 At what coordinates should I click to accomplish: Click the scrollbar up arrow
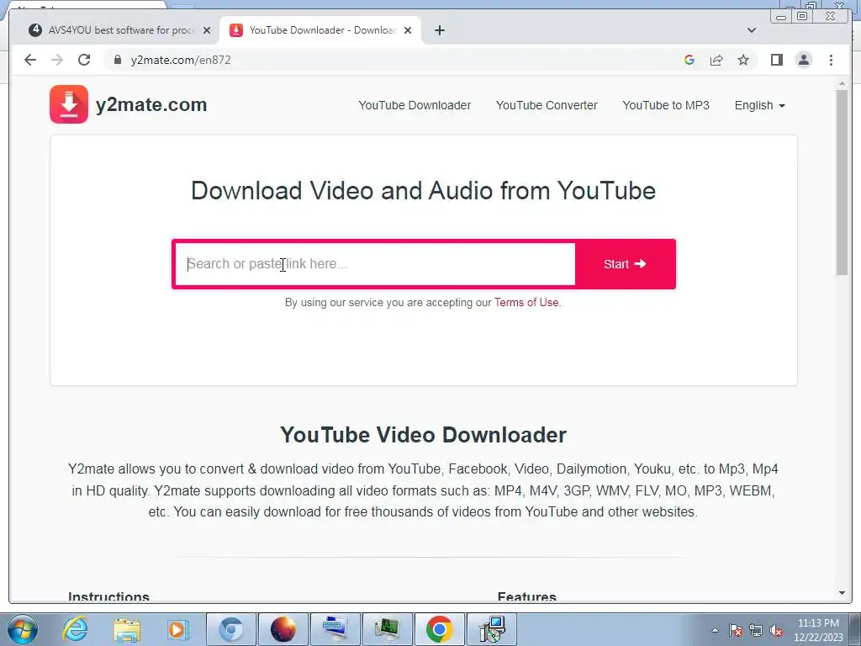(842, 84)
